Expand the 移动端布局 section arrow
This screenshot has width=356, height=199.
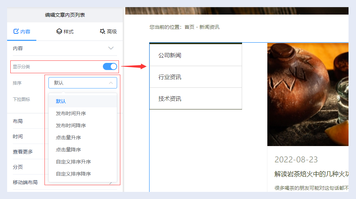click(x=111, y=183)
